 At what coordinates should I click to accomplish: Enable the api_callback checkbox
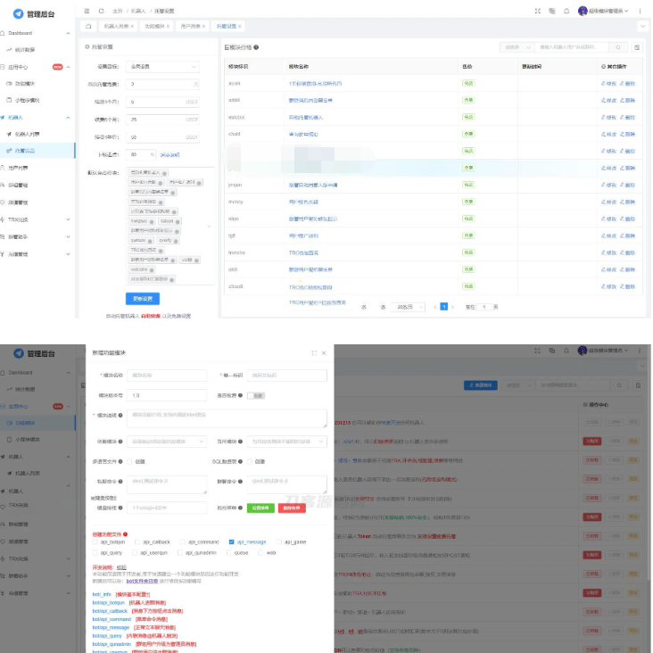138,541
